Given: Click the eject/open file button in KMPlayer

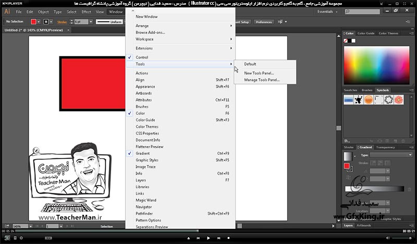Looking at the screenshot, I should tap(189, 238).
